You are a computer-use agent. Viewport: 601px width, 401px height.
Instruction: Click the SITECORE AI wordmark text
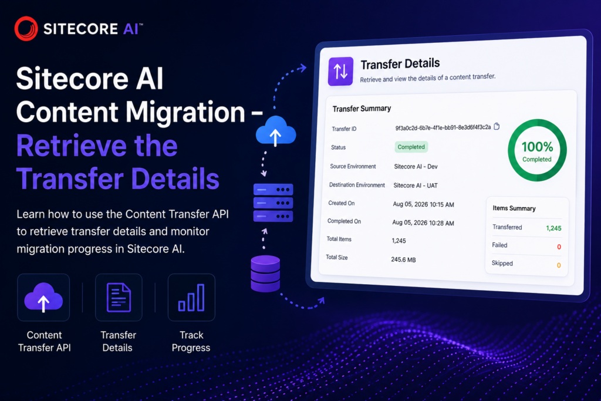coord(92,29)
